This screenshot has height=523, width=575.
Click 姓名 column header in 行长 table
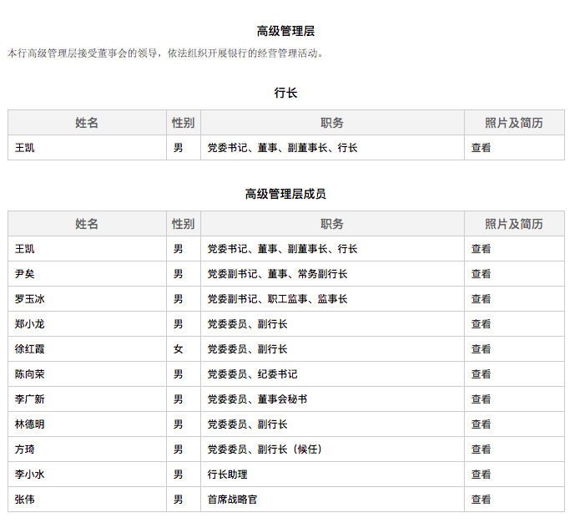pos(87,123)
